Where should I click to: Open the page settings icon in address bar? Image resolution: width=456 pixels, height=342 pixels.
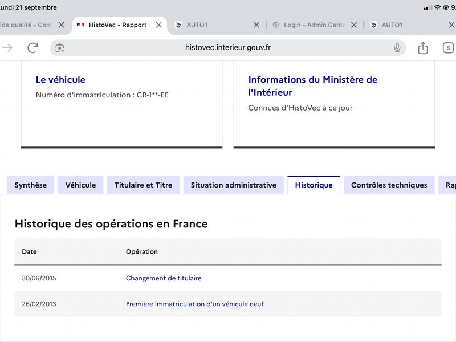tap(60, 48)
